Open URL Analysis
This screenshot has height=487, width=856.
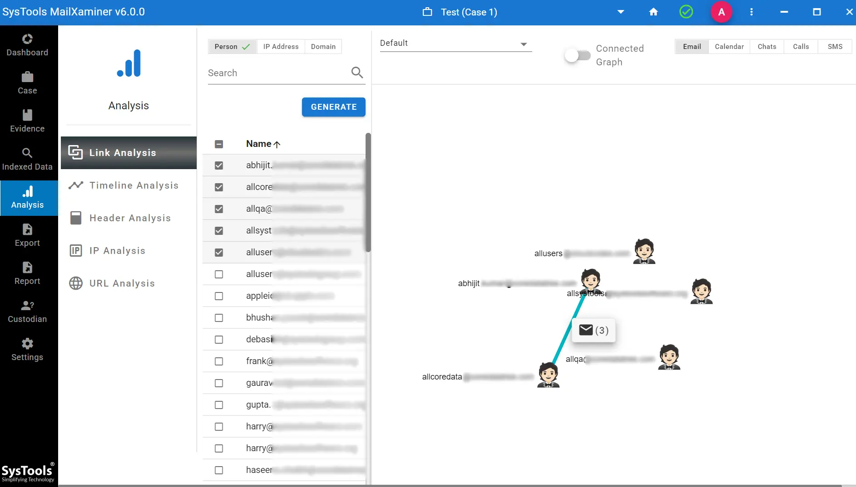coord(129,283)
